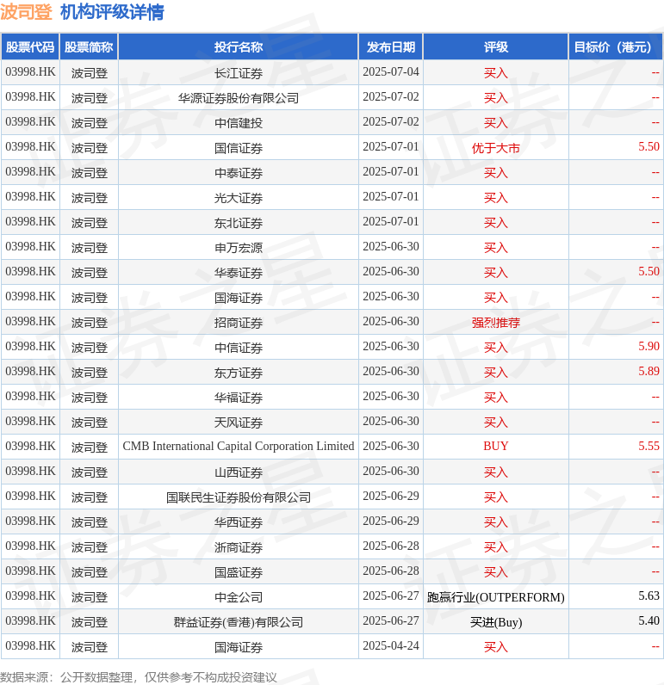Select the 中金公司 cell
The height and width of the screenshot is (685, 664).
coord(239,596)
